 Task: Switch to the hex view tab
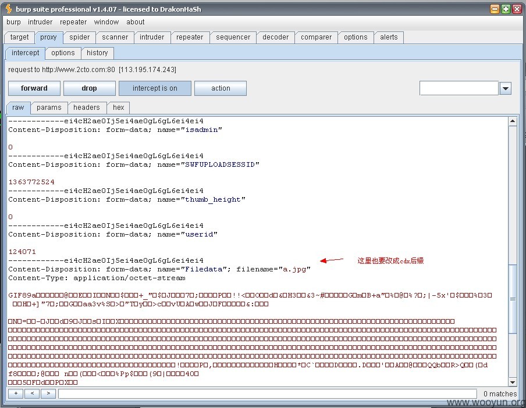(119, 108)
